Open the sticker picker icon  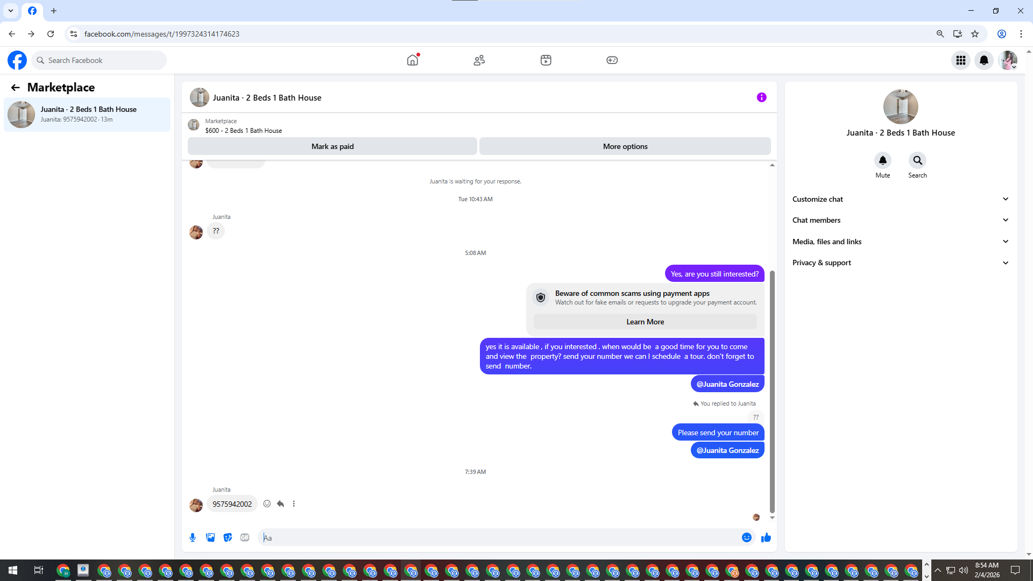(x=228, y=537)
